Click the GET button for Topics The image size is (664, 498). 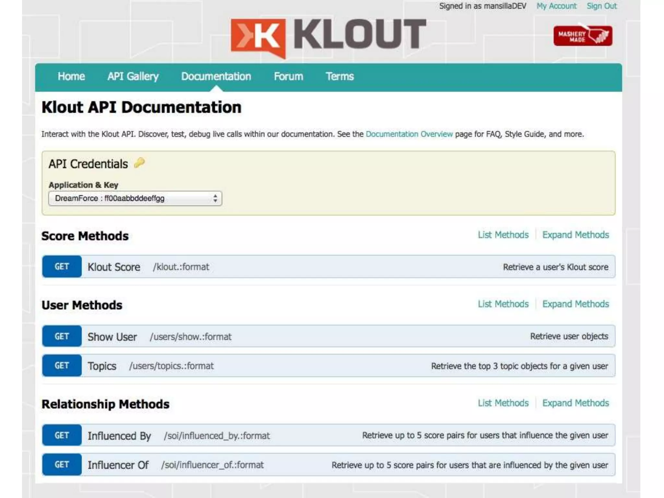(62, 365)
